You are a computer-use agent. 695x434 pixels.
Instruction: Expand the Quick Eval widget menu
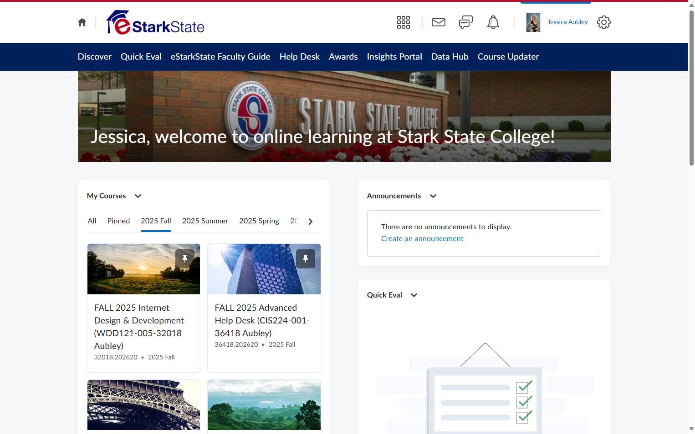point(414,295)
